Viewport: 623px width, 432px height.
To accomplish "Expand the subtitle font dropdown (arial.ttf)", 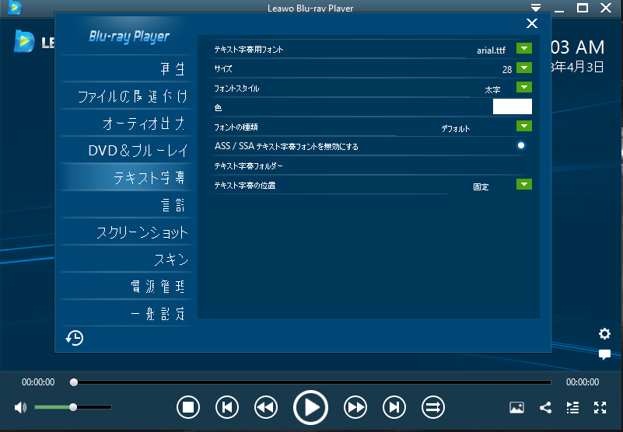I will click(524, 48).
